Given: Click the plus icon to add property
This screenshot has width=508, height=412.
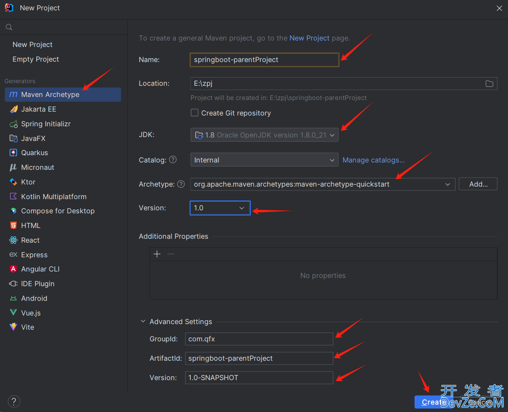Looking at the screenshot, I should [157, 254].
